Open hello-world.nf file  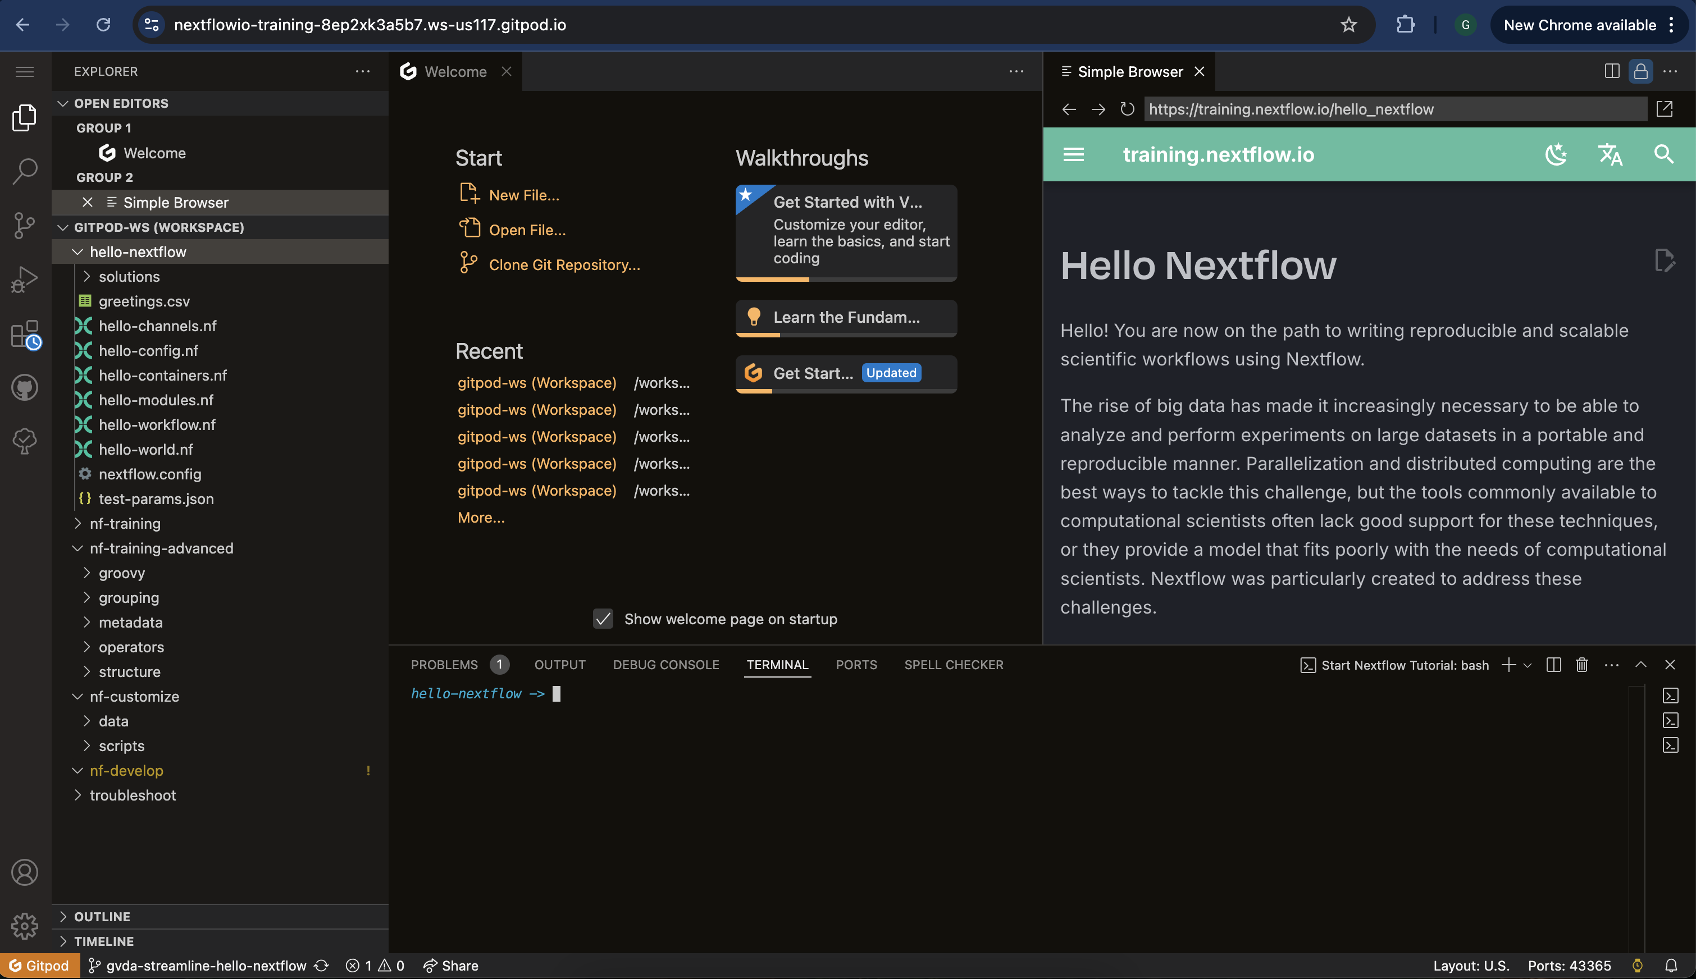coord(221,450)
